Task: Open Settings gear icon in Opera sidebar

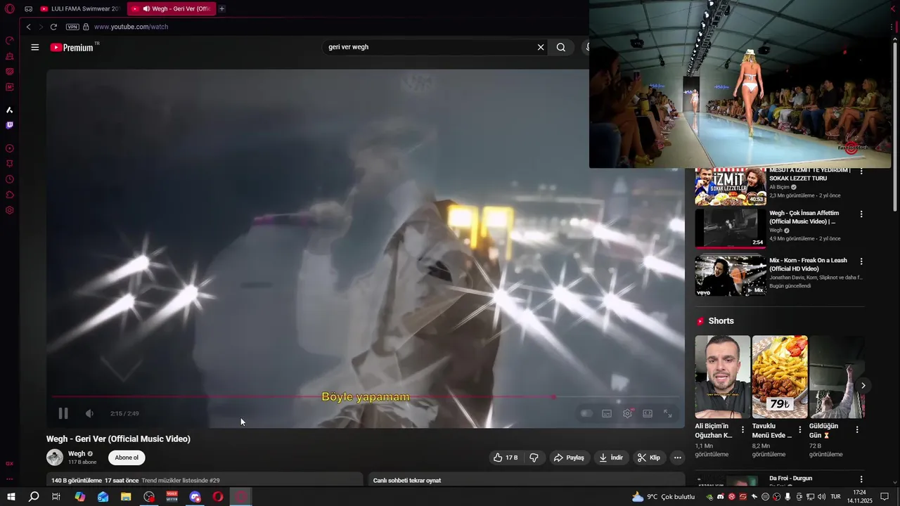Action: tap(10, 210)
